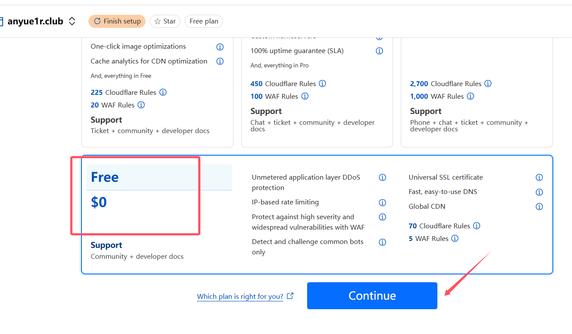Click "Ticket + community + developer docs" support text

tap(150, 131)
